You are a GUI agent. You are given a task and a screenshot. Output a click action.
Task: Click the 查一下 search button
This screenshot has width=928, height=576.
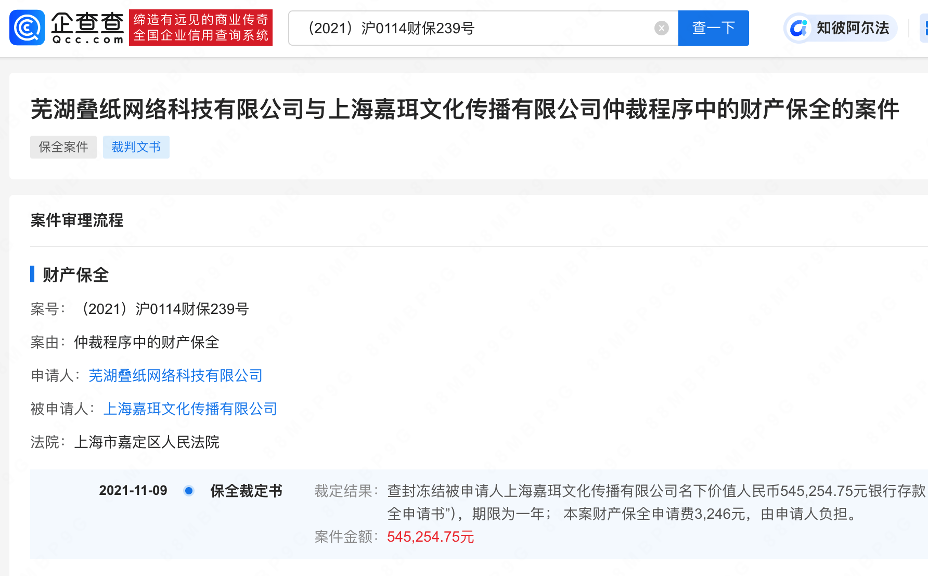pyautogui.click(x=713, y=28)
